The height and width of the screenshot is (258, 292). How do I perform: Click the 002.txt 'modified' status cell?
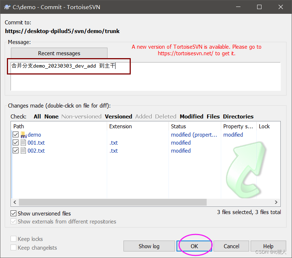point(181,151)
